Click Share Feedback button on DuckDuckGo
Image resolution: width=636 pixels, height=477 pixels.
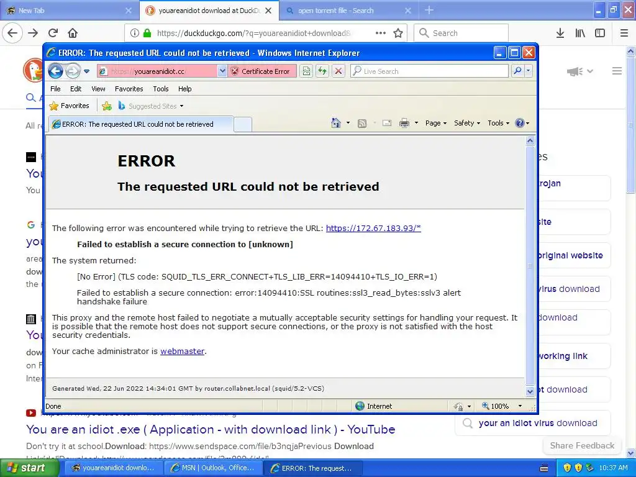click(x=582, y=446)
